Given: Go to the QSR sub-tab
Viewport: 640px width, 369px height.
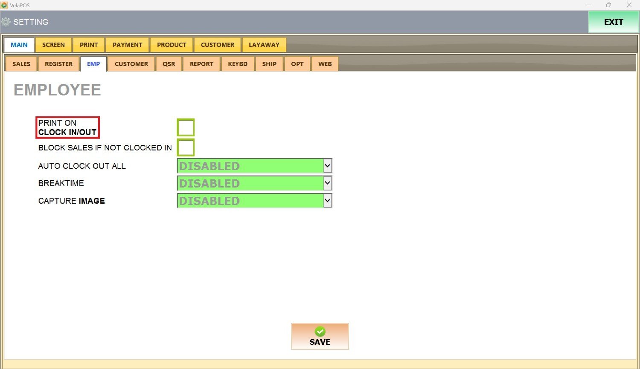Looking at the screenshot, I should [169, 64].
